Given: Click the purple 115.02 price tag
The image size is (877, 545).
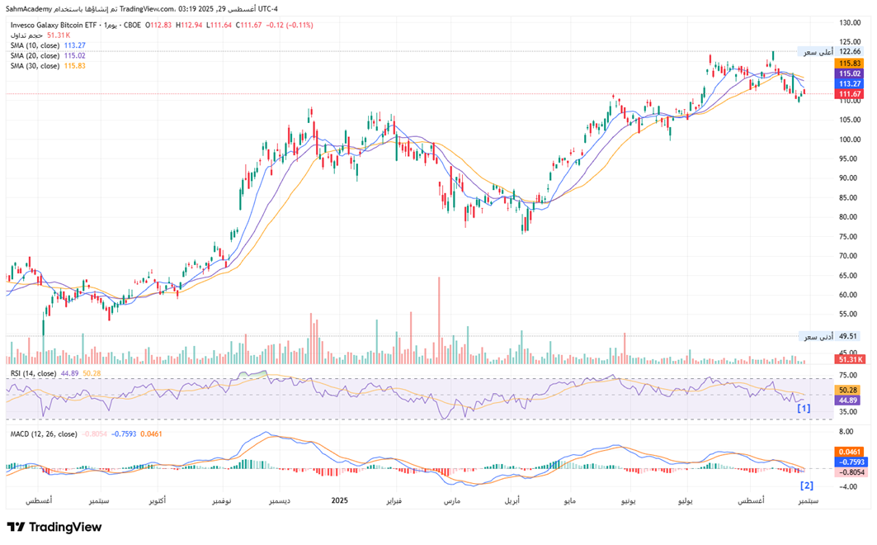Looking at the screenshot, I should point(849,73).
